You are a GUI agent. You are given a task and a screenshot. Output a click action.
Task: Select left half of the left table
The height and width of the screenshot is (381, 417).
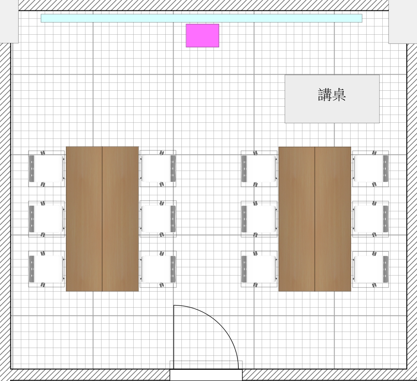point(84,219)
